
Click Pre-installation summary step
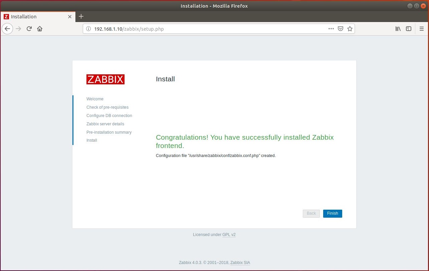109,132
